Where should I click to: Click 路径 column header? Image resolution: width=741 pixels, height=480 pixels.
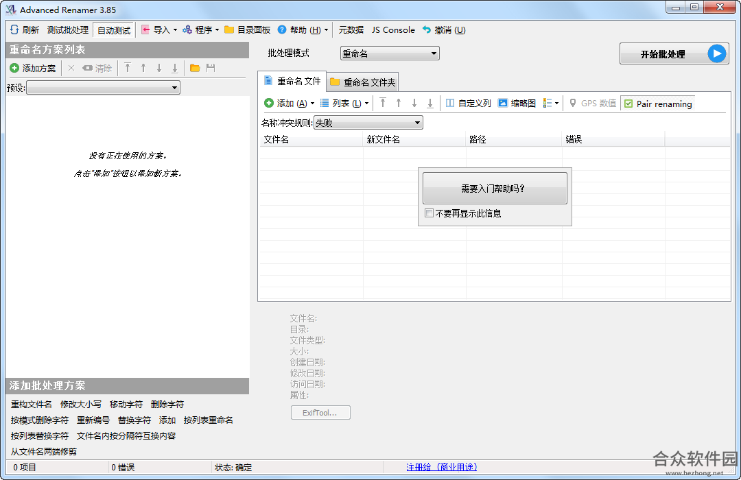click(514, 139)
